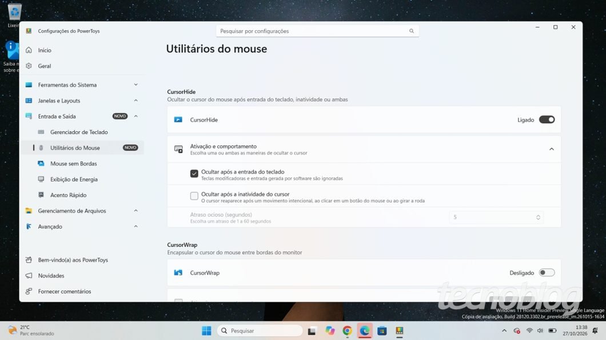Expand the Ferramentas do Sistema section chevron
Image resolution: width=606 pixels, height=340 pixels.
(135, 85)
